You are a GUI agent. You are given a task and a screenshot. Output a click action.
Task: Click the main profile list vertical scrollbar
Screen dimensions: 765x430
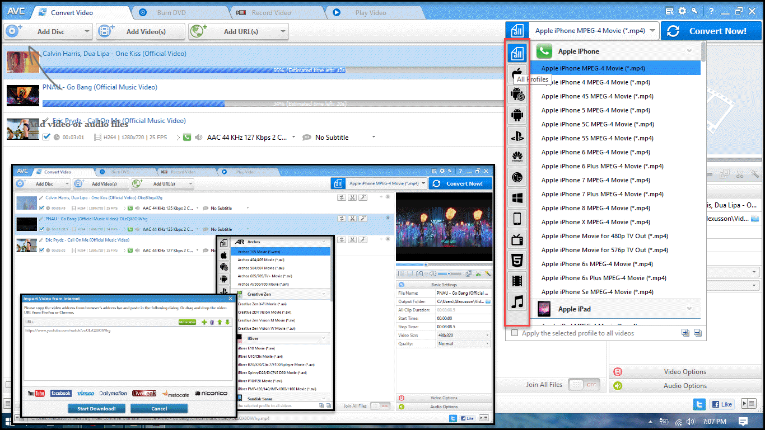coord(703,52)
